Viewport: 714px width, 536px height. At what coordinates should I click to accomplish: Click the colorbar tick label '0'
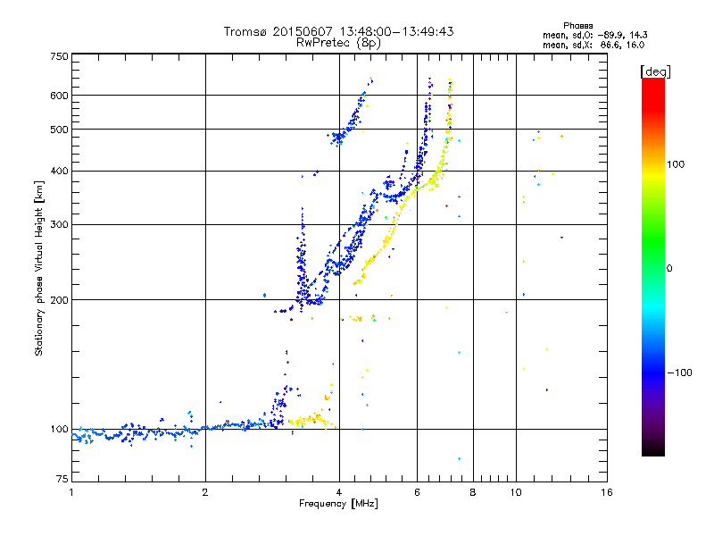coord(669,269)
